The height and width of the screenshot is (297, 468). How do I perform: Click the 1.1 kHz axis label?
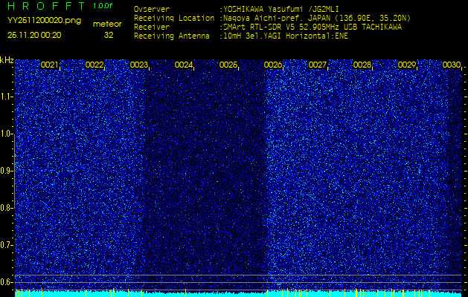coord(7,97)
